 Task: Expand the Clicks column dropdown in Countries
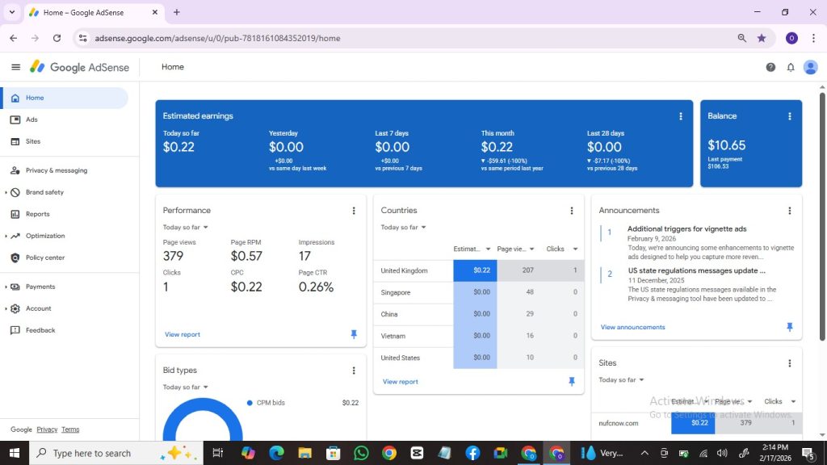click(x=575, y=249)
